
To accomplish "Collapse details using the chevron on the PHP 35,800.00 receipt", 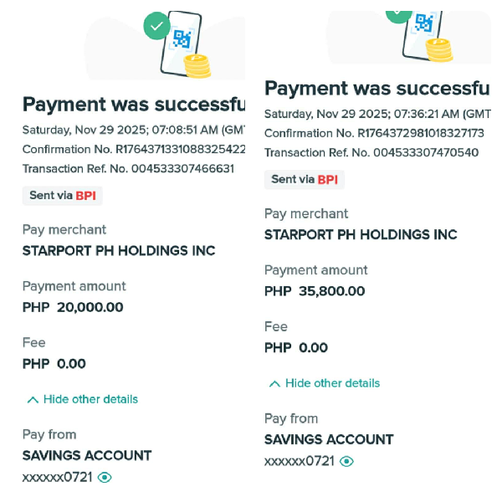I will [x=274, y=384].
